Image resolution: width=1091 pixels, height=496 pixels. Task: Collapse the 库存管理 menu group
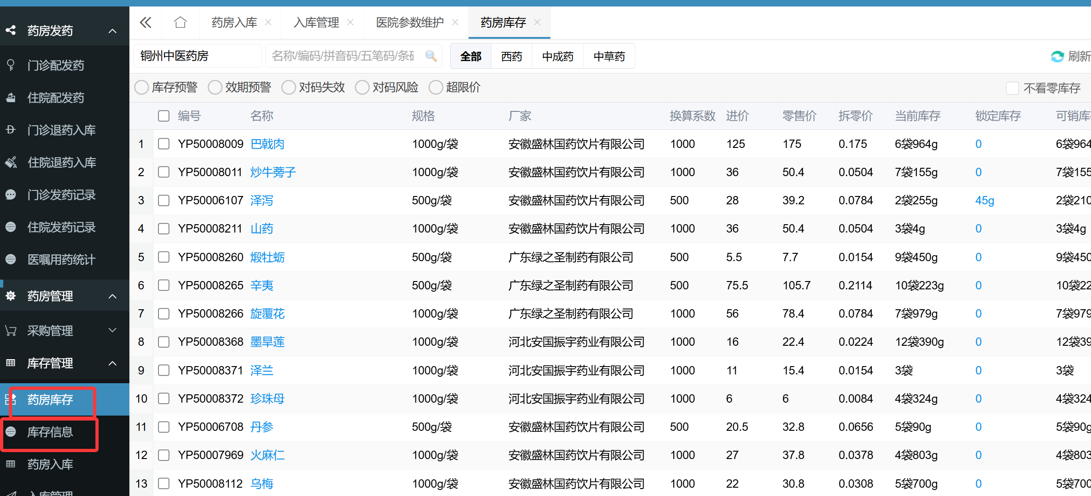112,363
